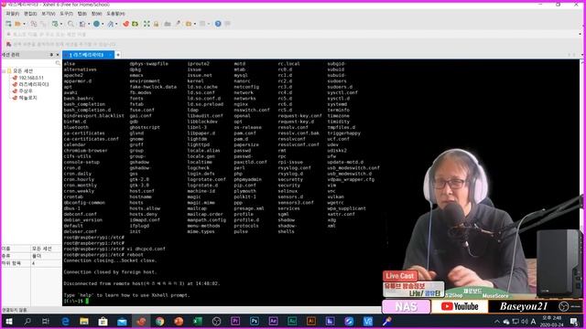Image resolution: width=586 pixels, height=329 pixels.
Task: Open Google Chrome from the taskbar
Action: point(159,321)
